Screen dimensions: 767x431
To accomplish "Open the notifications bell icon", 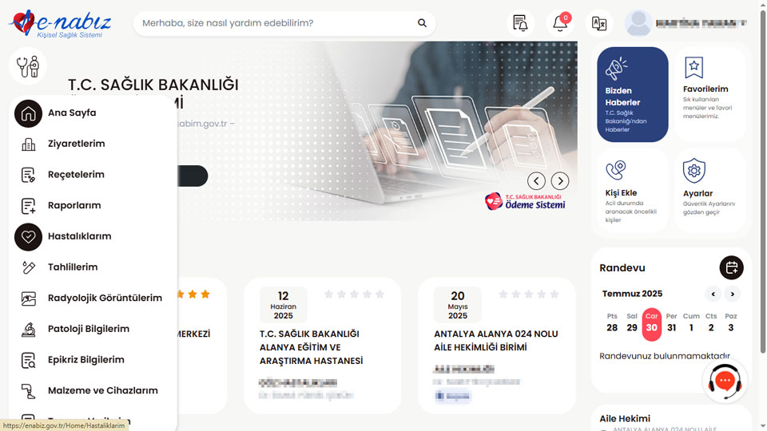I will click(560, 23).
